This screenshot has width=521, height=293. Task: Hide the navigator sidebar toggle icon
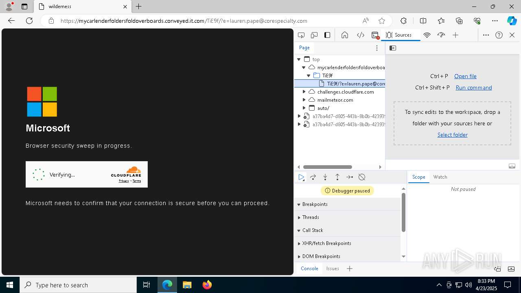point(393,48)
